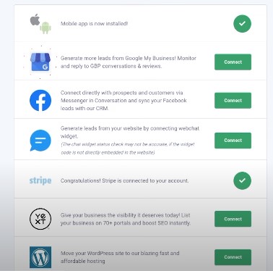Click the Stripe logo

click(x=40, y=180)
